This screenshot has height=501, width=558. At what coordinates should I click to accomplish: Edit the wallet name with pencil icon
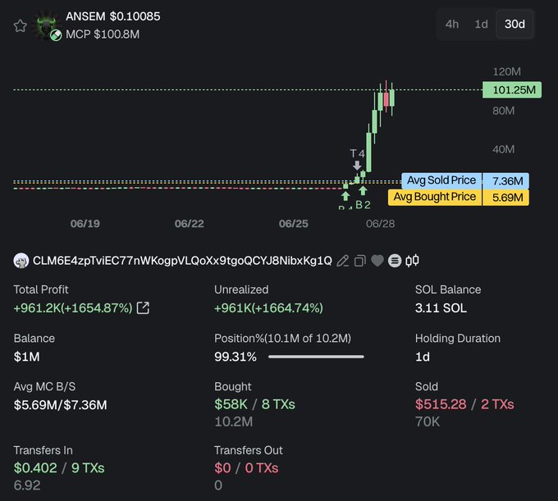(343, 261)
